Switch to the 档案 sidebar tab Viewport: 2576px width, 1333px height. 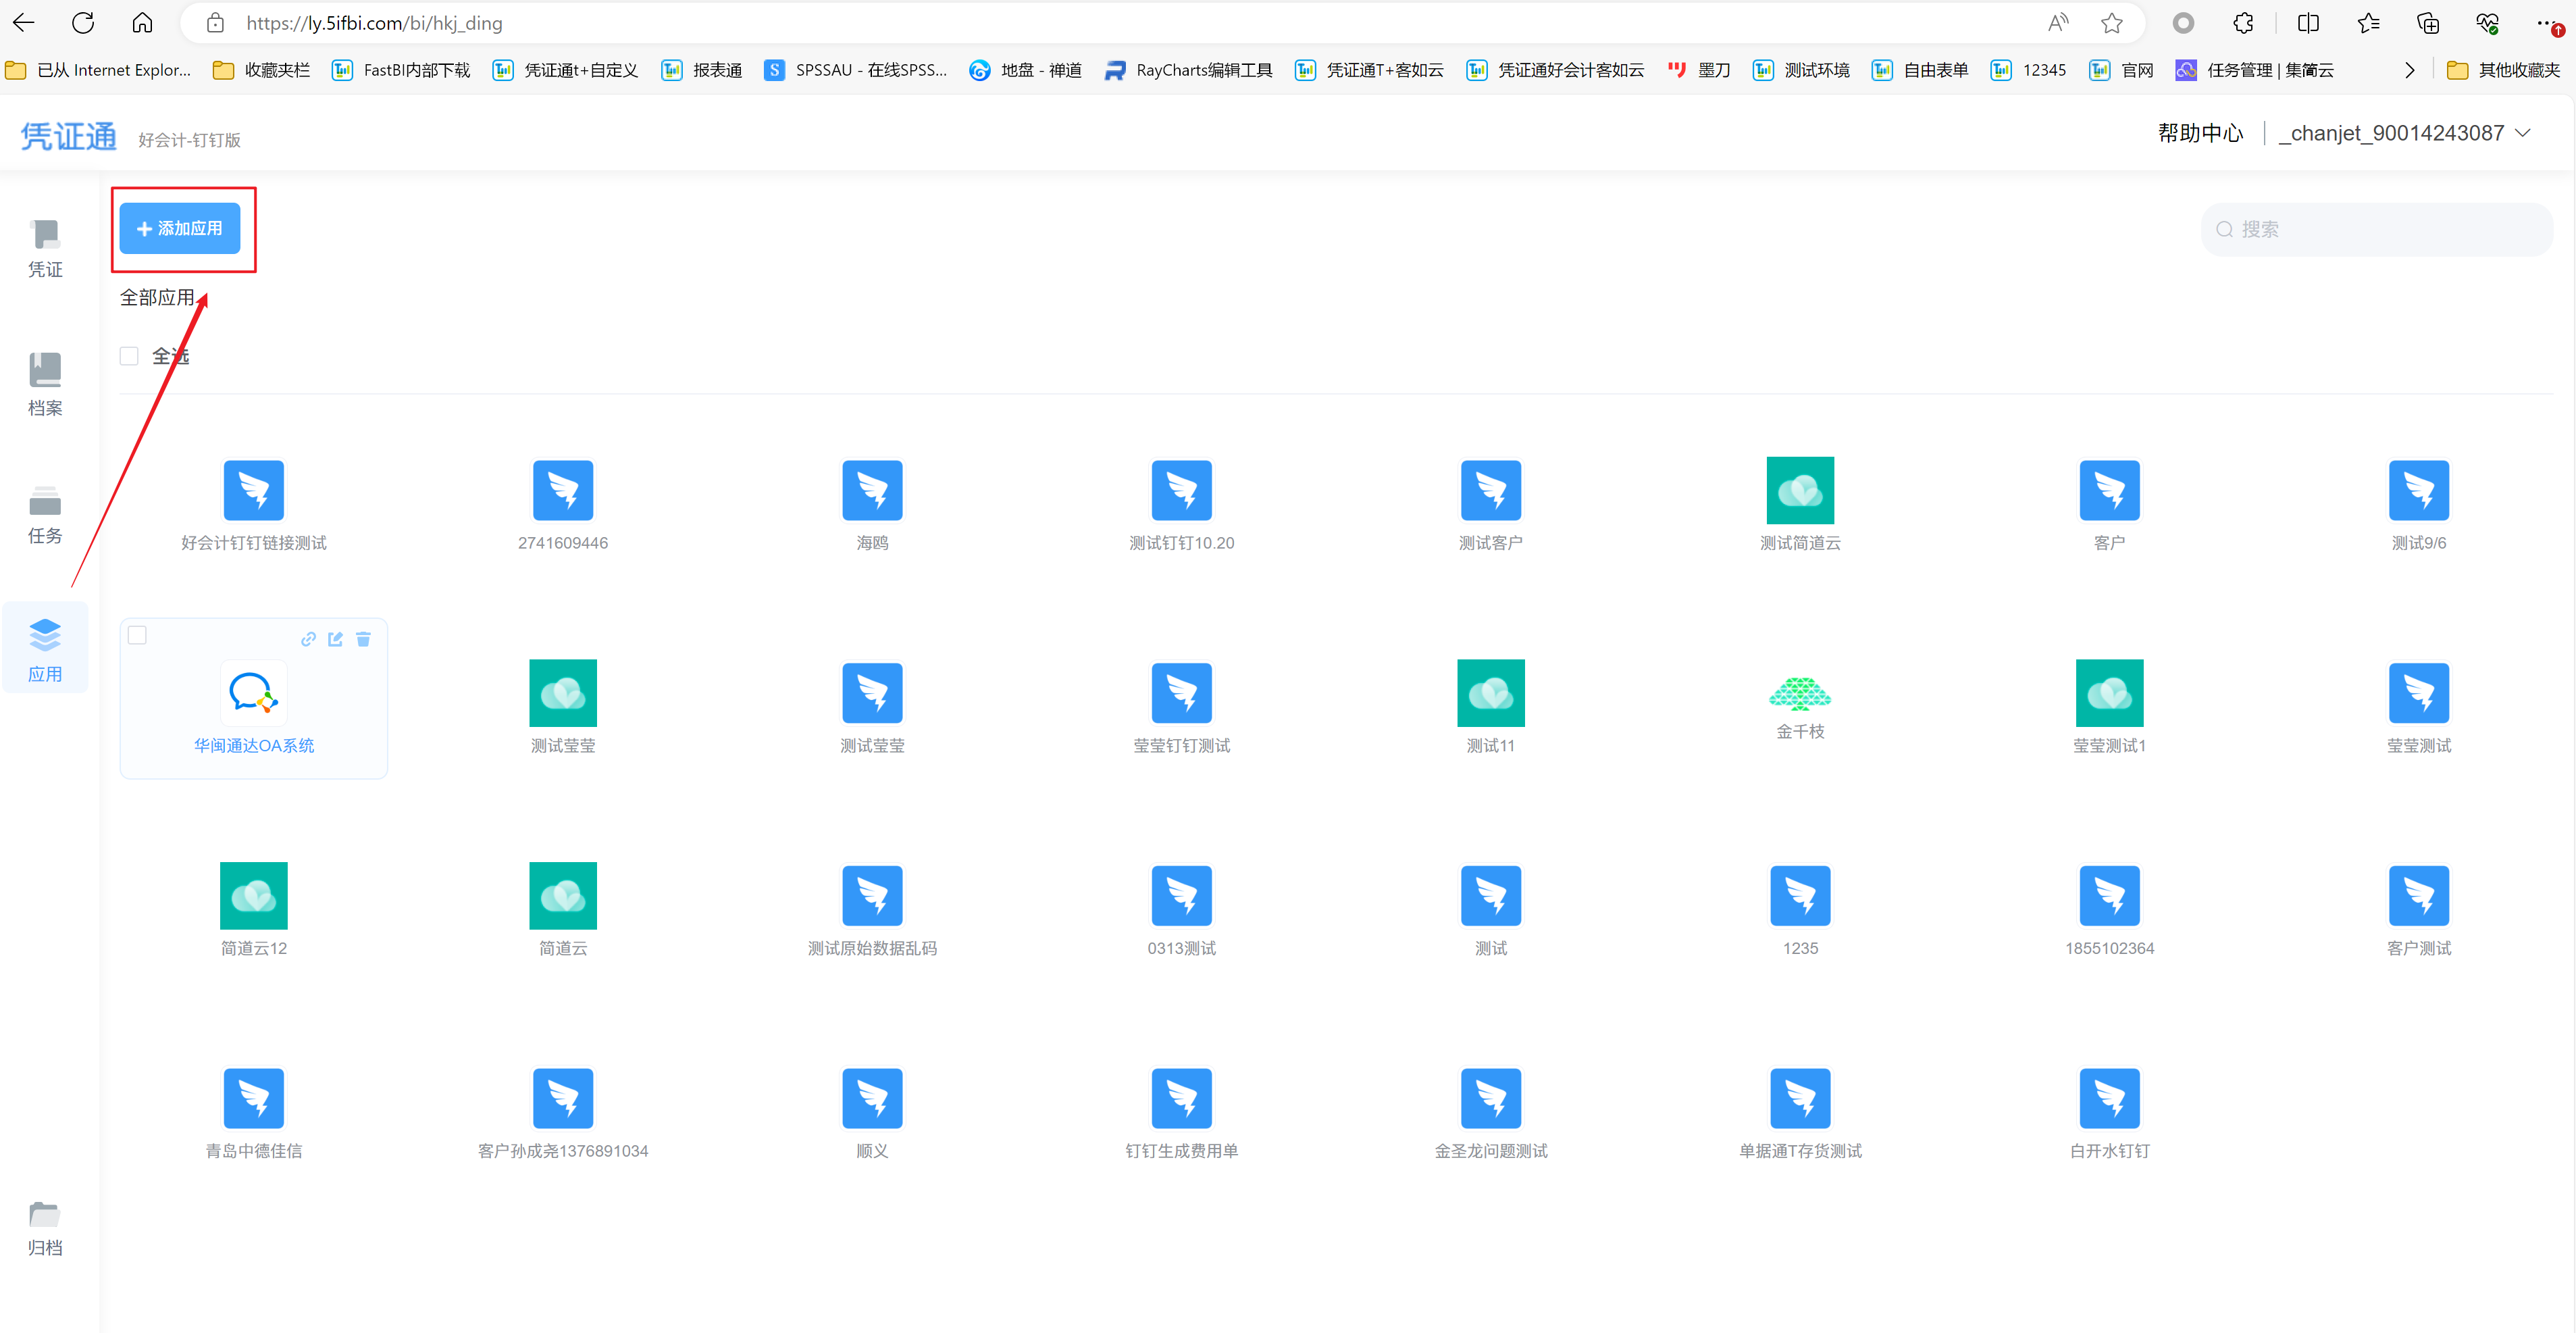[x=45, y=385]
